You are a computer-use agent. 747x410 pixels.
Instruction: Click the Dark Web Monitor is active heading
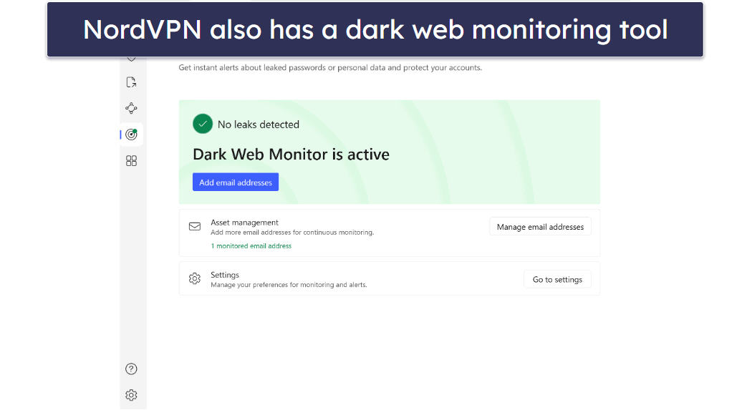[x=291, y=155]
